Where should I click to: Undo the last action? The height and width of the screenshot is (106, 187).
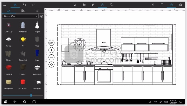pyautogui.click(x=24, y=5)
